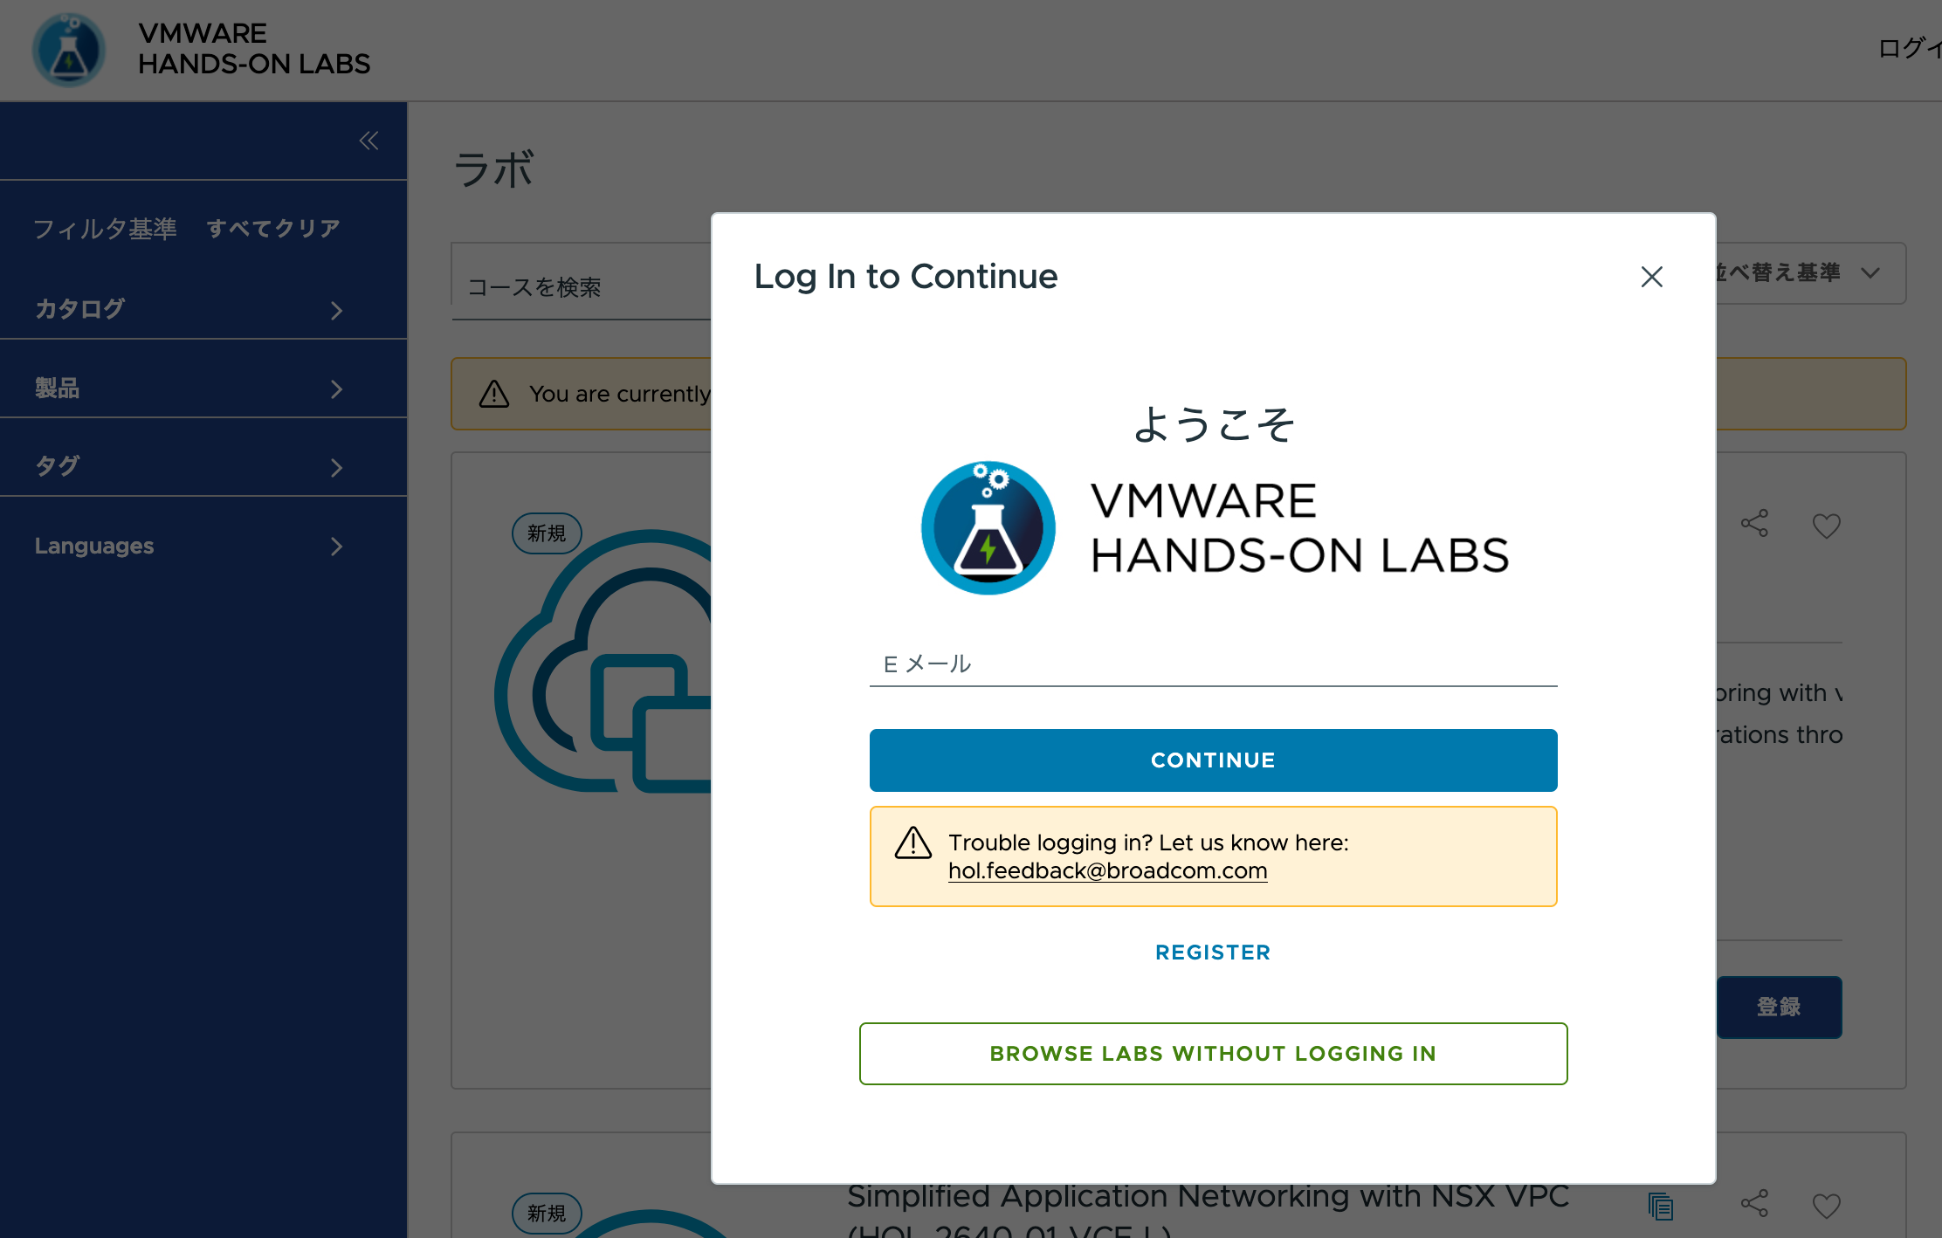Open the hol.feedback@broadcom.com email link
Screen dimensions: 1942x1238
[1107, 870]
